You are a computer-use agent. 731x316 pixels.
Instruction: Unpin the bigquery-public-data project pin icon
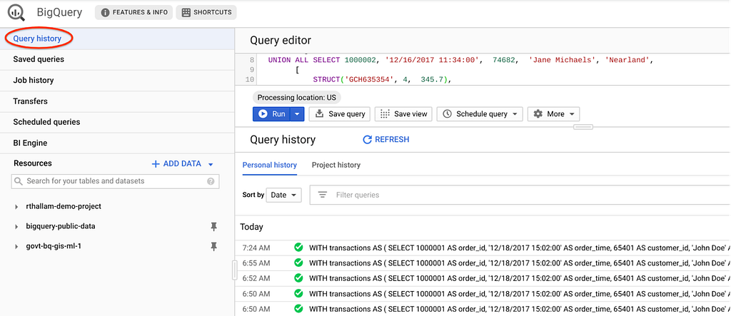pyautogui.click(x=213, y=227)
